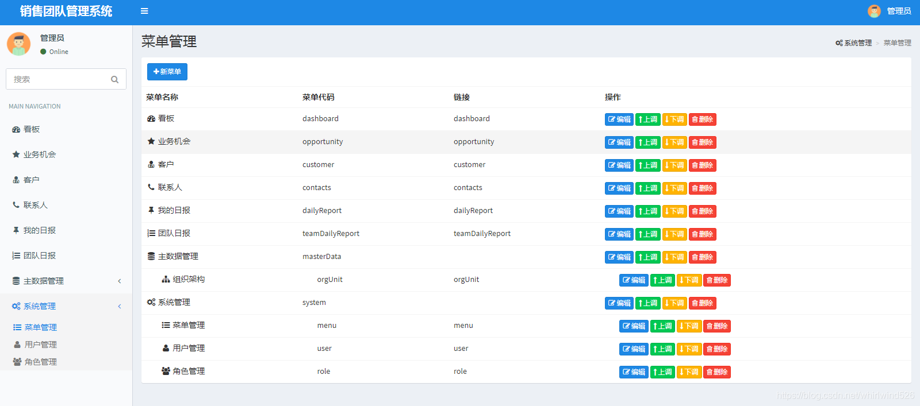Click the 菜单名称 column header
Image resolution: width=920 pixels, height=406 pixels.
click(x=162, y=97)
